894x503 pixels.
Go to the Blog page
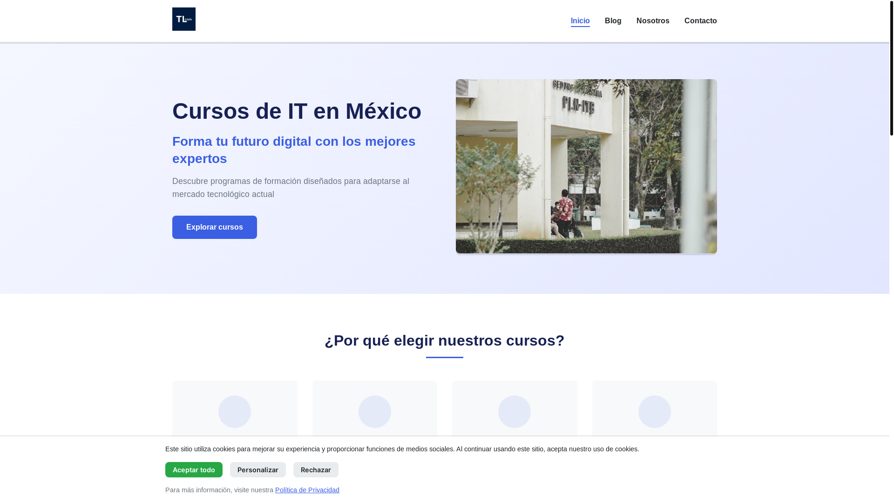coord(613,21)
